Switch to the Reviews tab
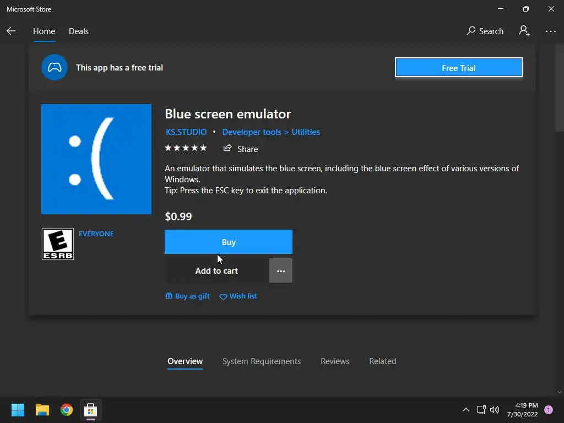Viewport: 564px width, 423px height. [335, 361]
